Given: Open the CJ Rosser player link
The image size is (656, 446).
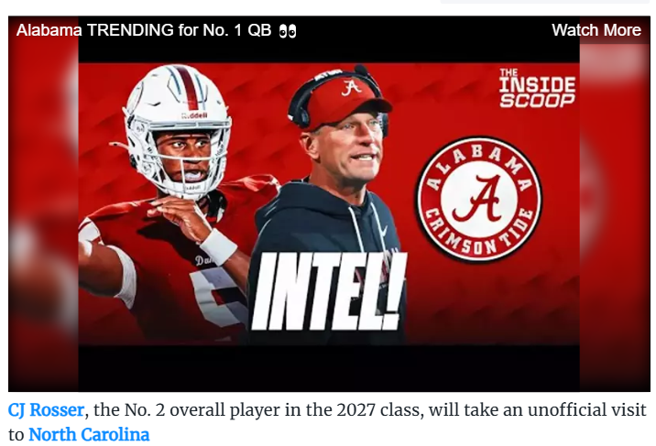Looking at the screenshot, I should (x=46, y=409).
